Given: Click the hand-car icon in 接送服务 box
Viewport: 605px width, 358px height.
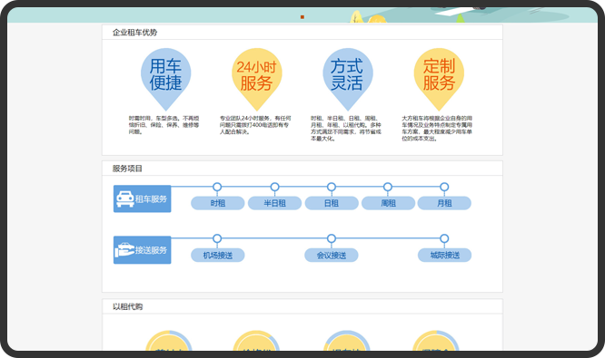Looking at the screenshot, I should click(124, 250).
